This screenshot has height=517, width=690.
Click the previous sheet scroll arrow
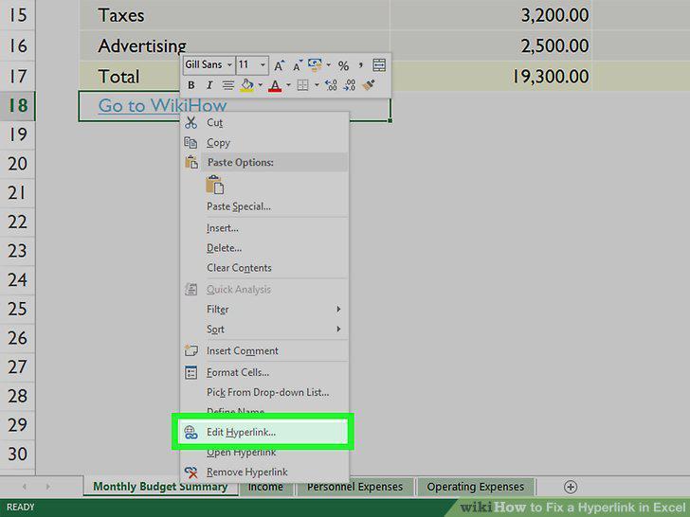[x=25, y=487]
